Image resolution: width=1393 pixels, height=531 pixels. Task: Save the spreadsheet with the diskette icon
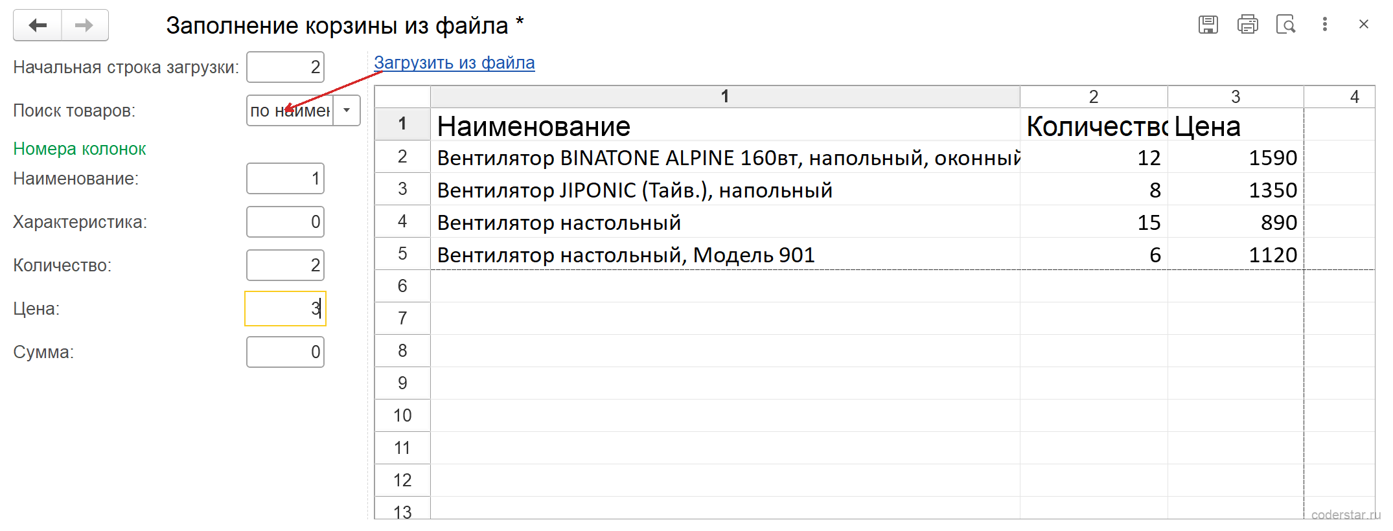(x=1208, y=25)
